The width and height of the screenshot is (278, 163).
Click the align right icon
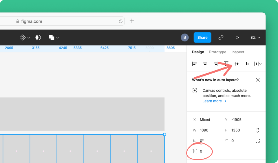(x=215, y=64)
